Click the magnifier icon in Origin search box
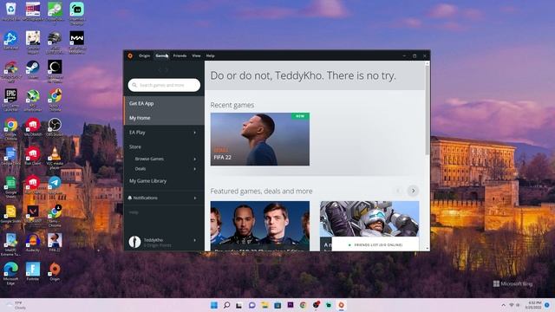Screen dimensions: 555x312 (134, 85)
